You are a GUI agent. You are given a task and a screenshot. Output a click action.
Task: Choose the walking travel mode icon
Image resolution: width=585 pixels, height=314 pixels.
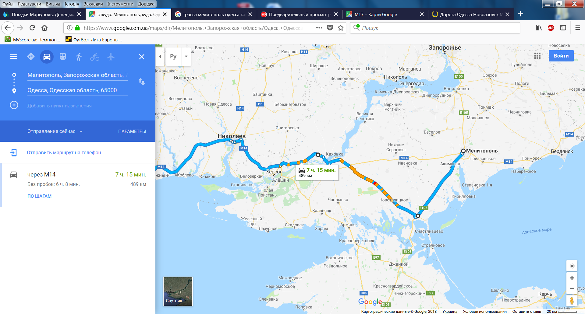coord(79,57)
